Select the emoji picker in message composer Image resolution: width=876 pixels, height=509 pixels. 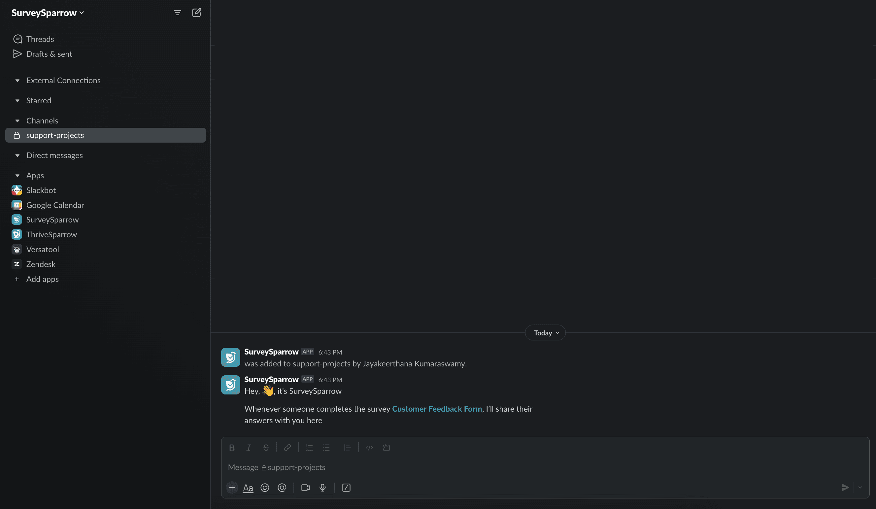click(264, 488)
